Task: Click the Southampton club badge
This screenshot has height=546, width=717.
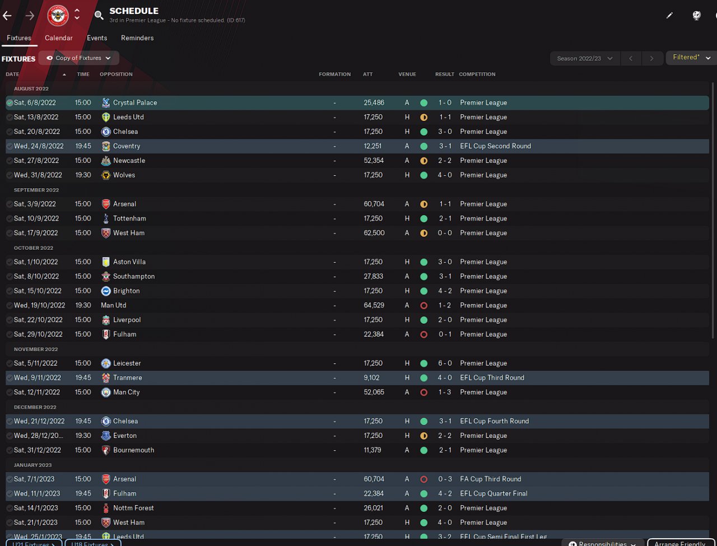Action: 106,277
